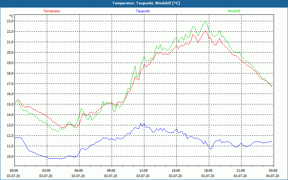Click the 04.07.20 date label
This screenshot has width=288, height=180.
(x=273, y=176)
